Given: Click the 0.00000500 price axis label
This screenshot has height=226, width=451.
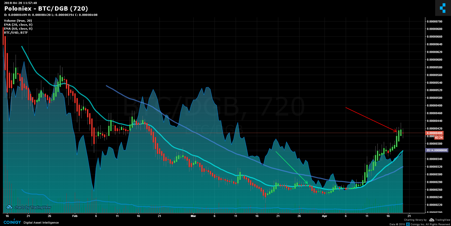Looking at the screenshot, I should coord(434,98).
